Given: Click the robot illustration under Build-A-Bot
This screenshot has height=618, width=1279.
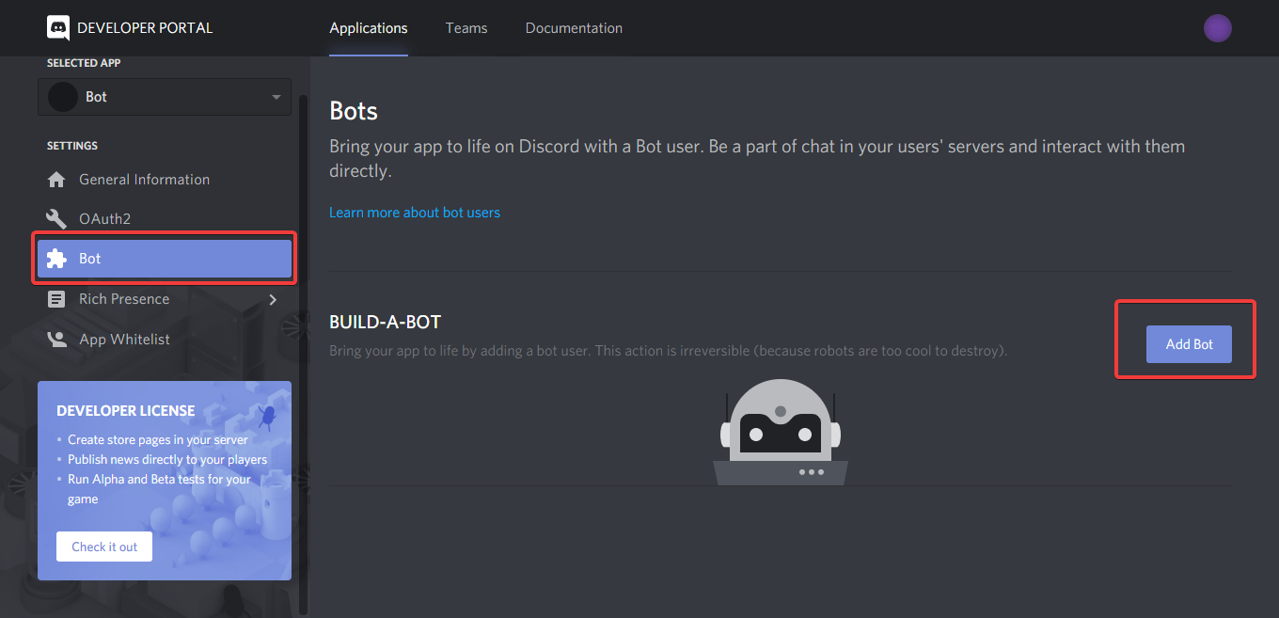Looking at the screenshot, I should [781, 432].
